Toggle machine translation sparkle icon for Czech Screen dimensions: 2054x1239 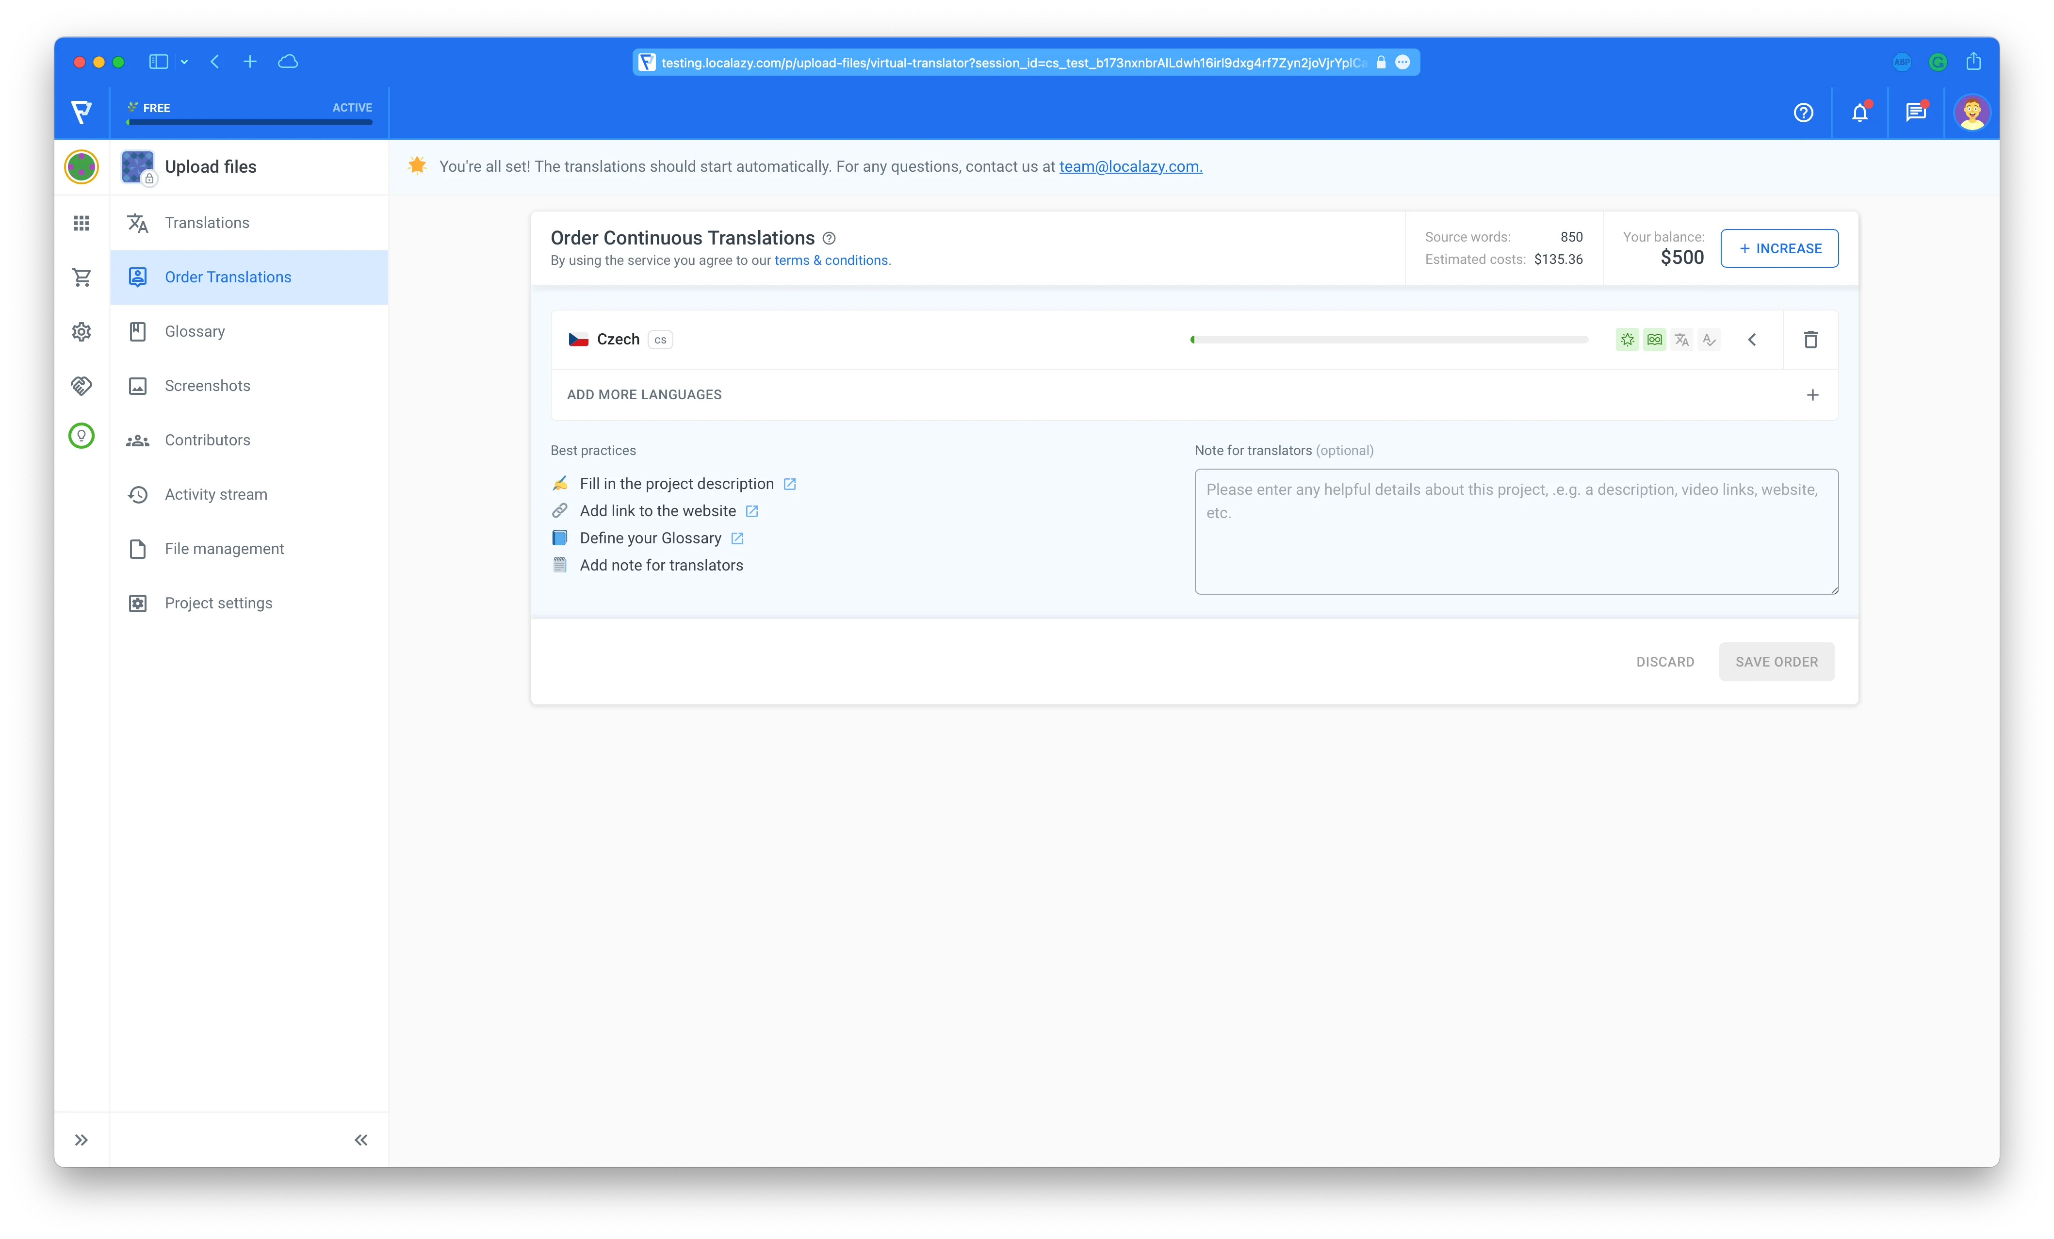[1626, 340]
